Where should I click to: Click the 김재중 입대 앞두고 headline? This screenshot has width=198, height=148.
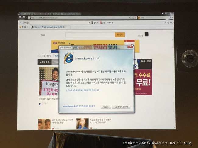point(62,121)
